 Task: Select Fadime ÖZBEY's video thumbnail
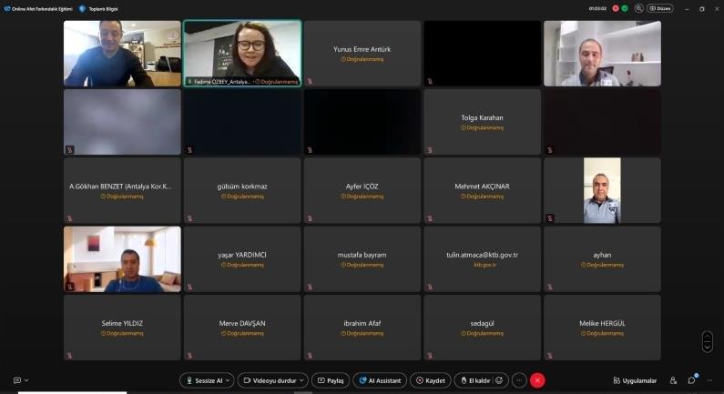[x=242, y=53]
